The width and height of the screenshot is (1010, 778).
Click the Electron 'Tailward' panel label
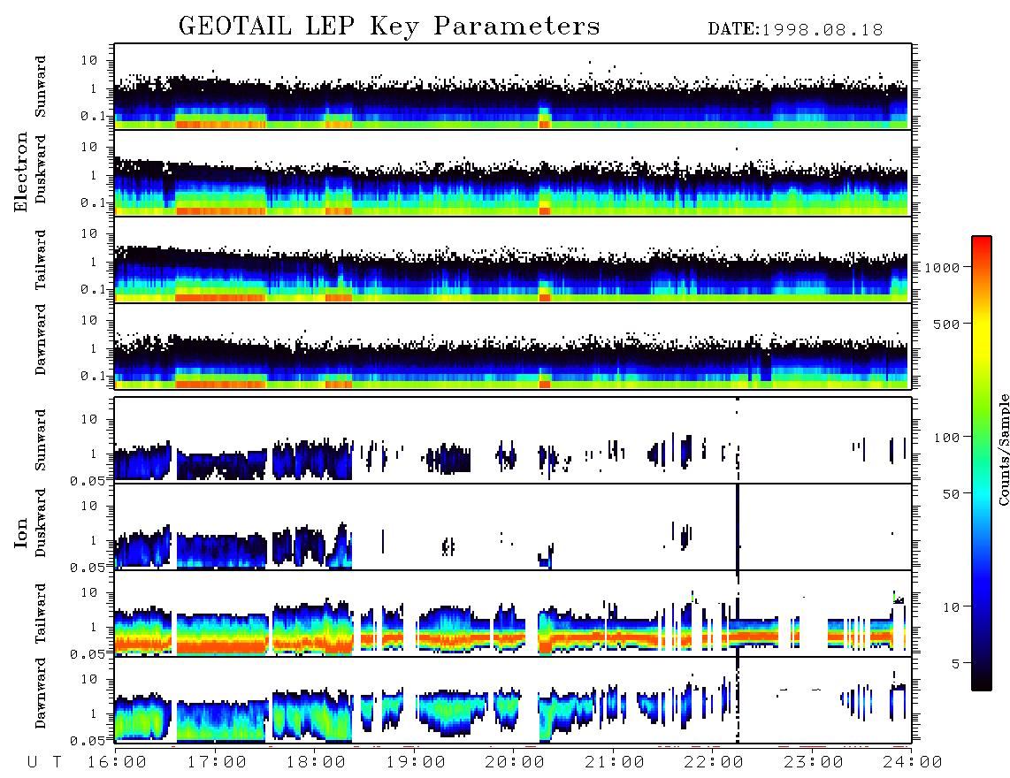41,259
